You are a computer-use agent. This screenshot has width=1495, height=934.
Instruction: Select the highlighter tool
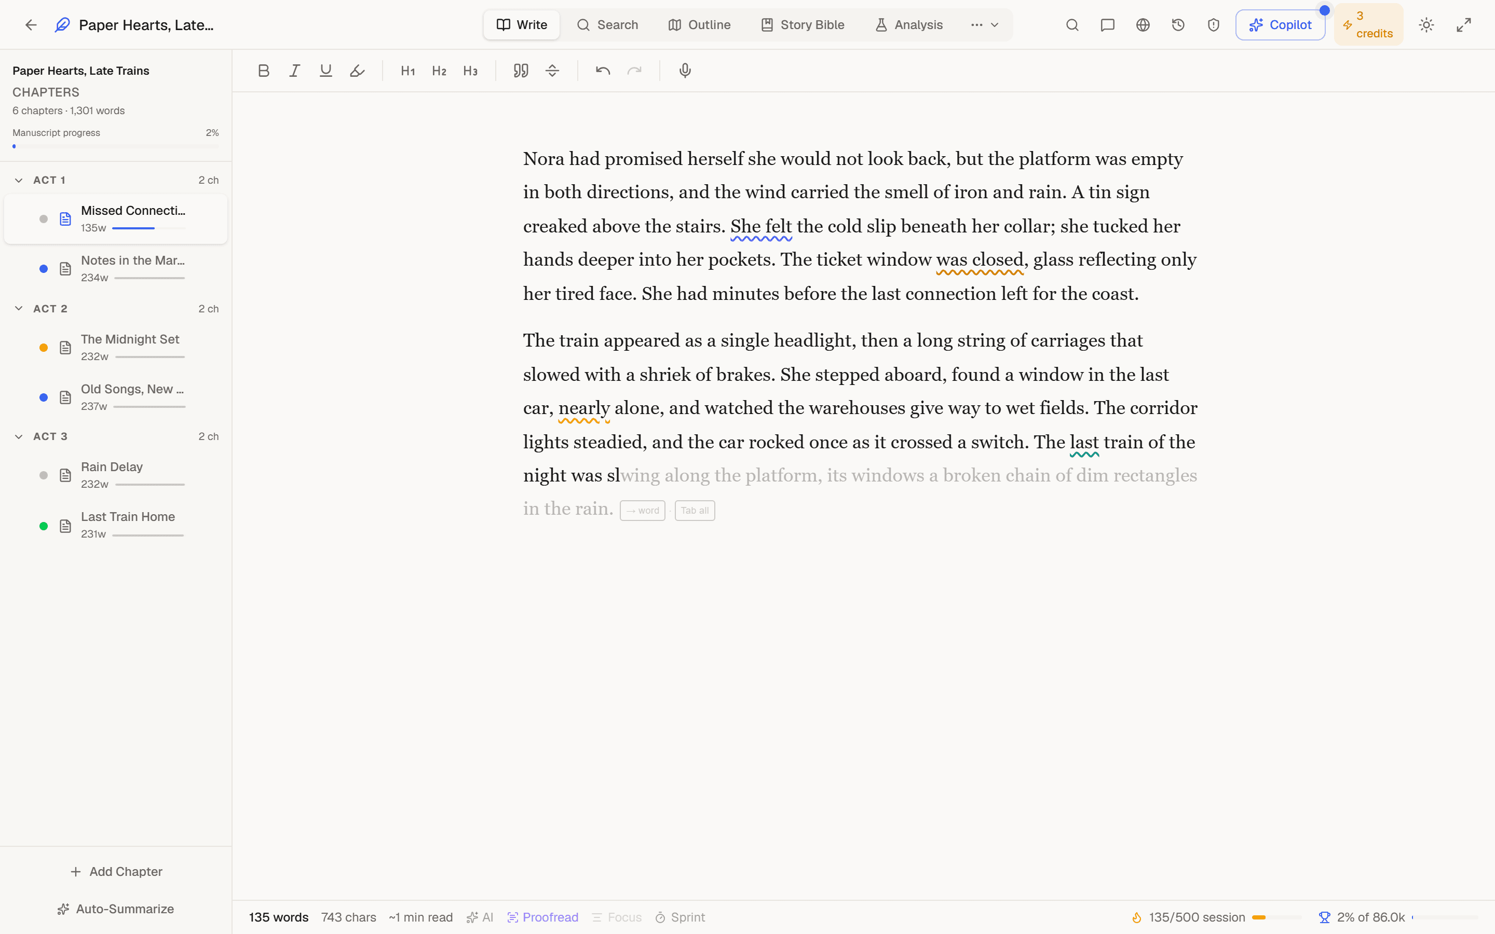click(357, 71)
